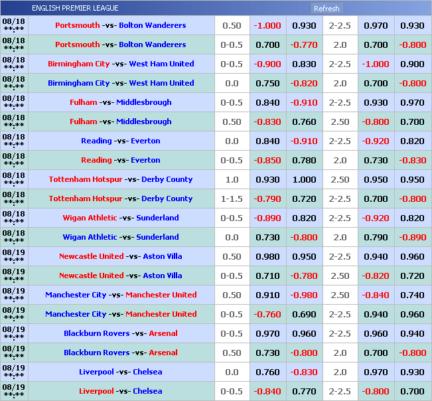Image resolution: width=432 pixels, height=401 pixels.
Task: Click -0.790 odds for Tottenham vs Derby County
Action: [267, 199]
